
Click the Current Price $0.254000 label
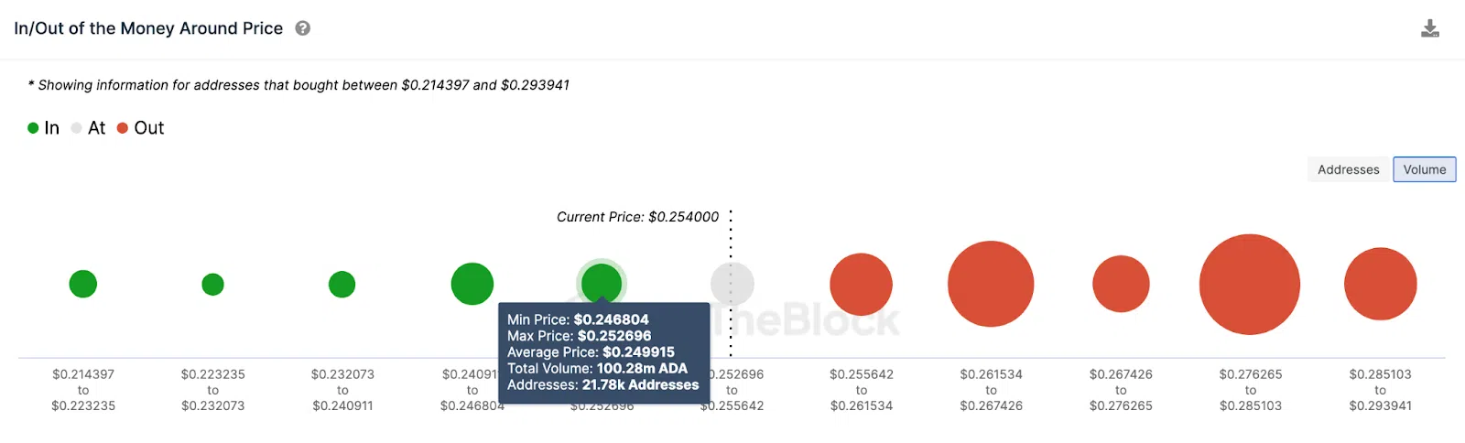638,217
